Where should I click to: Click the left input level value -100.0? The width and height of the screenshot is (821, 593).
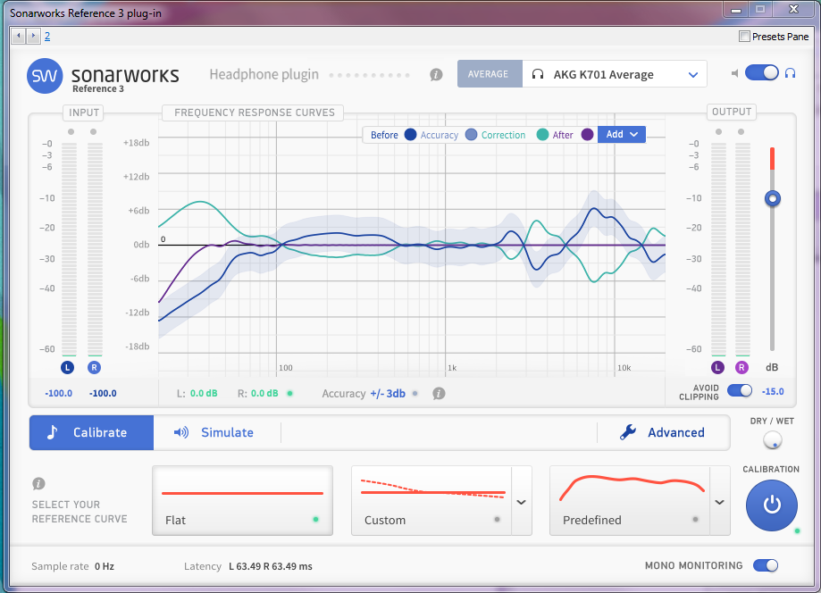pos(59,393)
